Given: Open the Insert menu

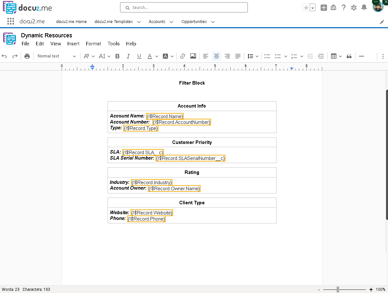Looking at the screenshot, I should pos(73,44).
